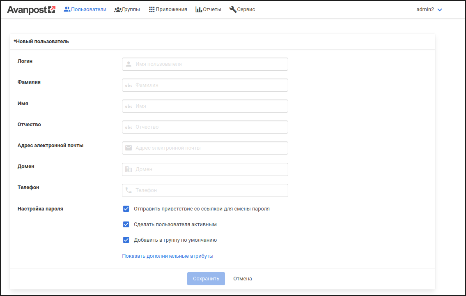Go to the Группы section
466x296 pixels.
coord(127,9)
